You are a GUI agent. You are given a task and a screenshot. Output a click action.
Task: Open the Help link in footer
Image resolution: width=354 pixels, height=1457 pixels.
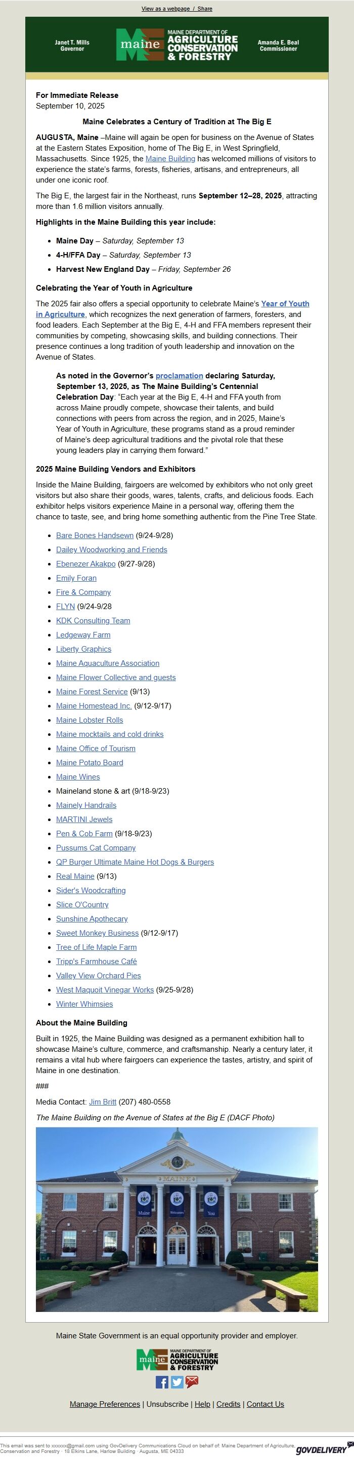tap(202, 1404)
